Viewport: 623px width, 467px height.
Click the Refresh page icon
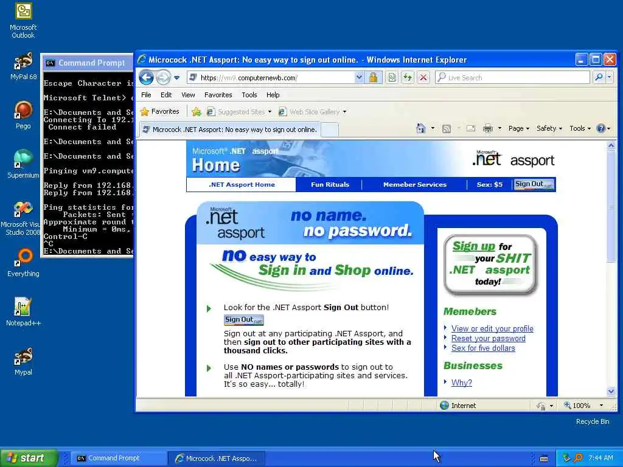pos(408,78)
